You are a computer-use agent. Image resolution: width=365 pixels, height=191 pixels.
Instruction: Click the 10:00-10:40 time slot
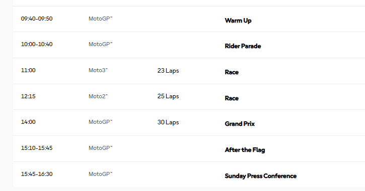37,44
